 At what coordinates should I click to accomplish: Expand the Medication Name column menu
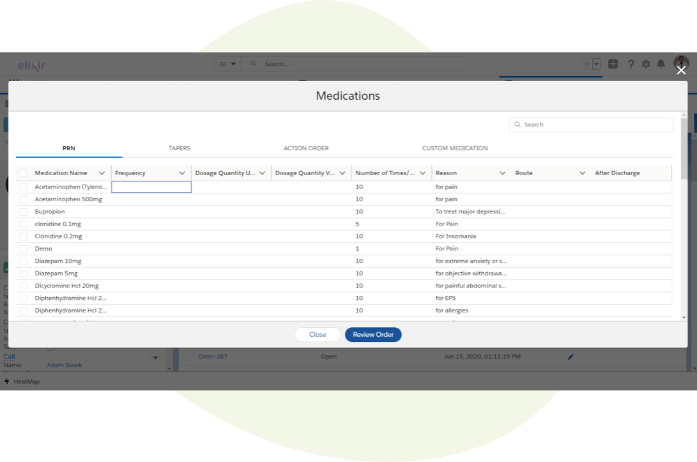pyautogui.click(x=102, y=173)
